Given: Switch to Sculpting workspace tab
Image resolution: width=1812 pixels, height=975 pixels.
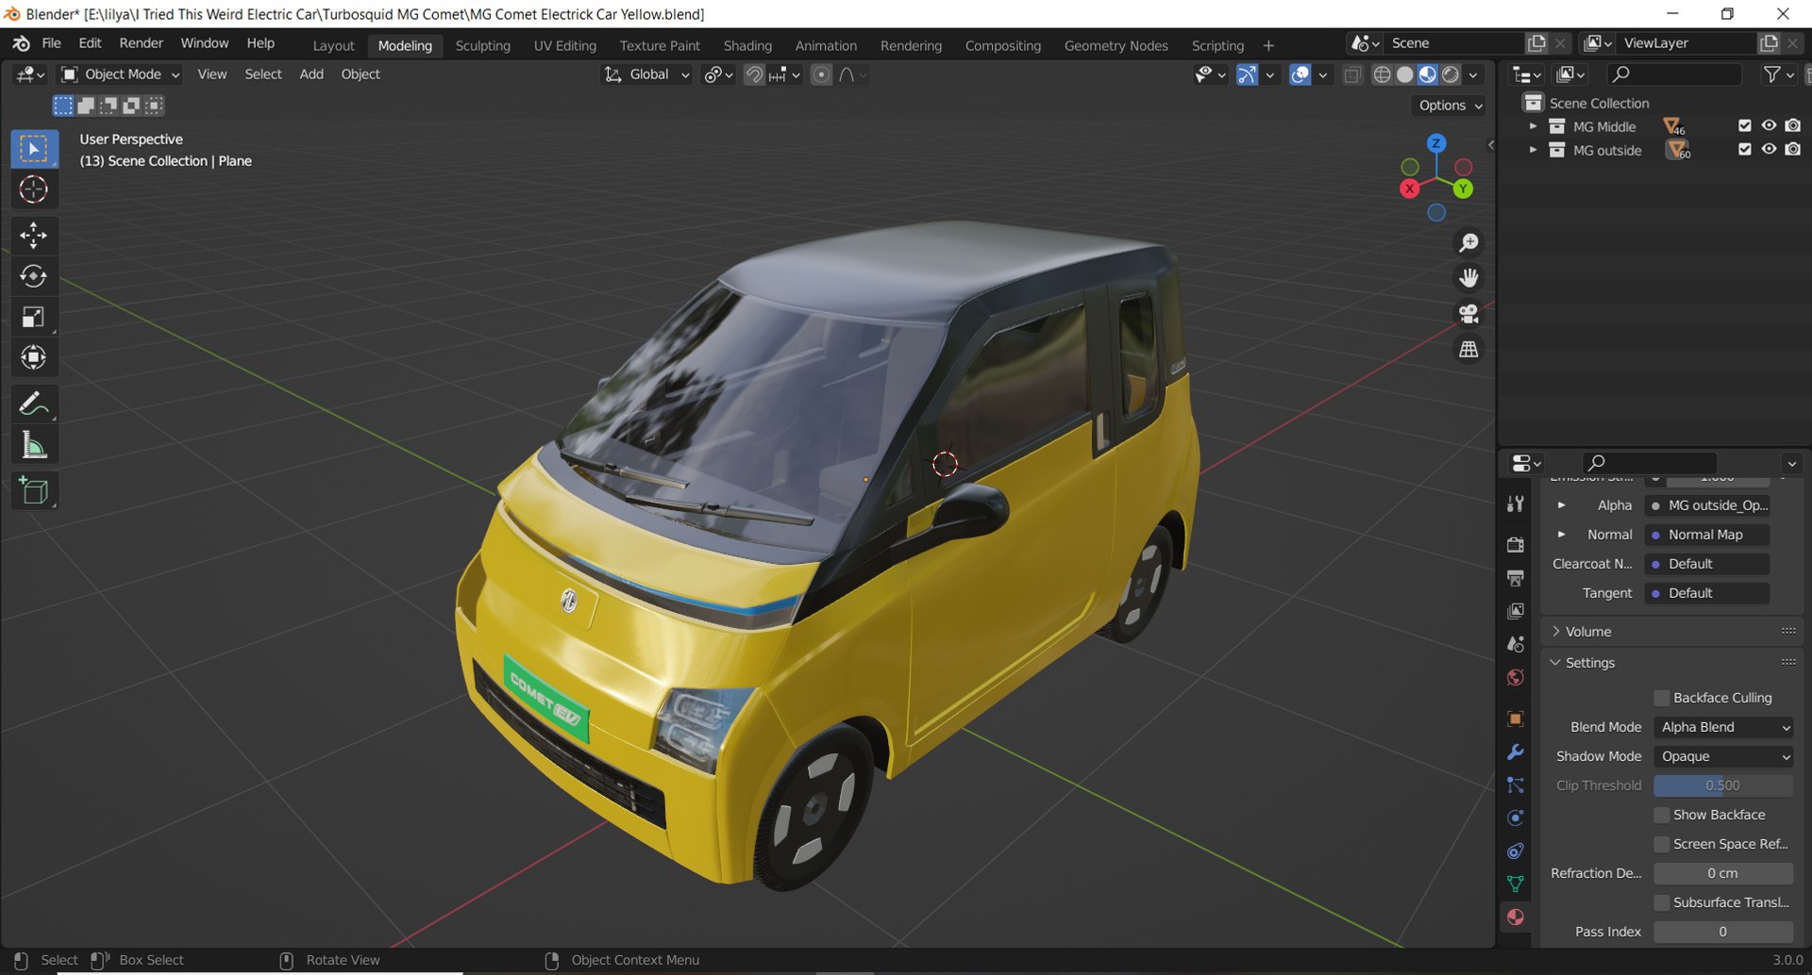Looking at the screenshot, I should 482,45.
